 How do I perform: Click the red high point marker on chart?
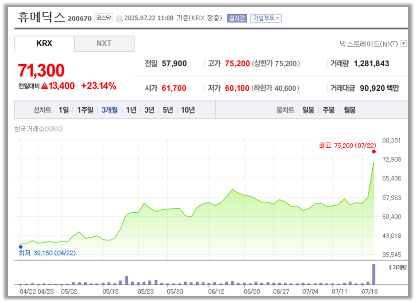point(374,152)
